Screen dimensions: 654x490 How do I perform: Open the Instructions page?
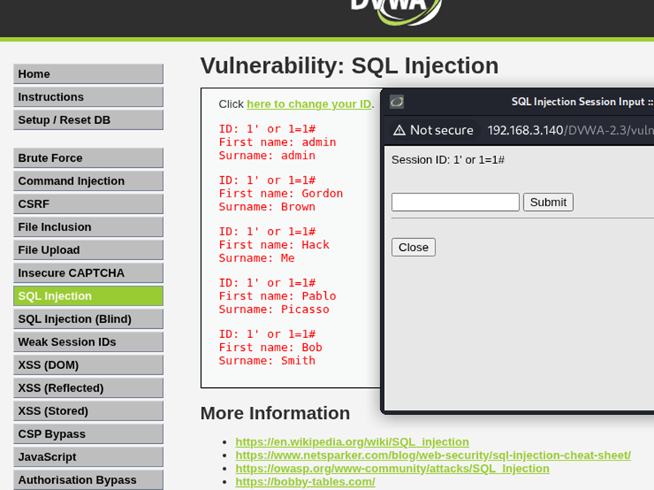click(x=88, y=97)
